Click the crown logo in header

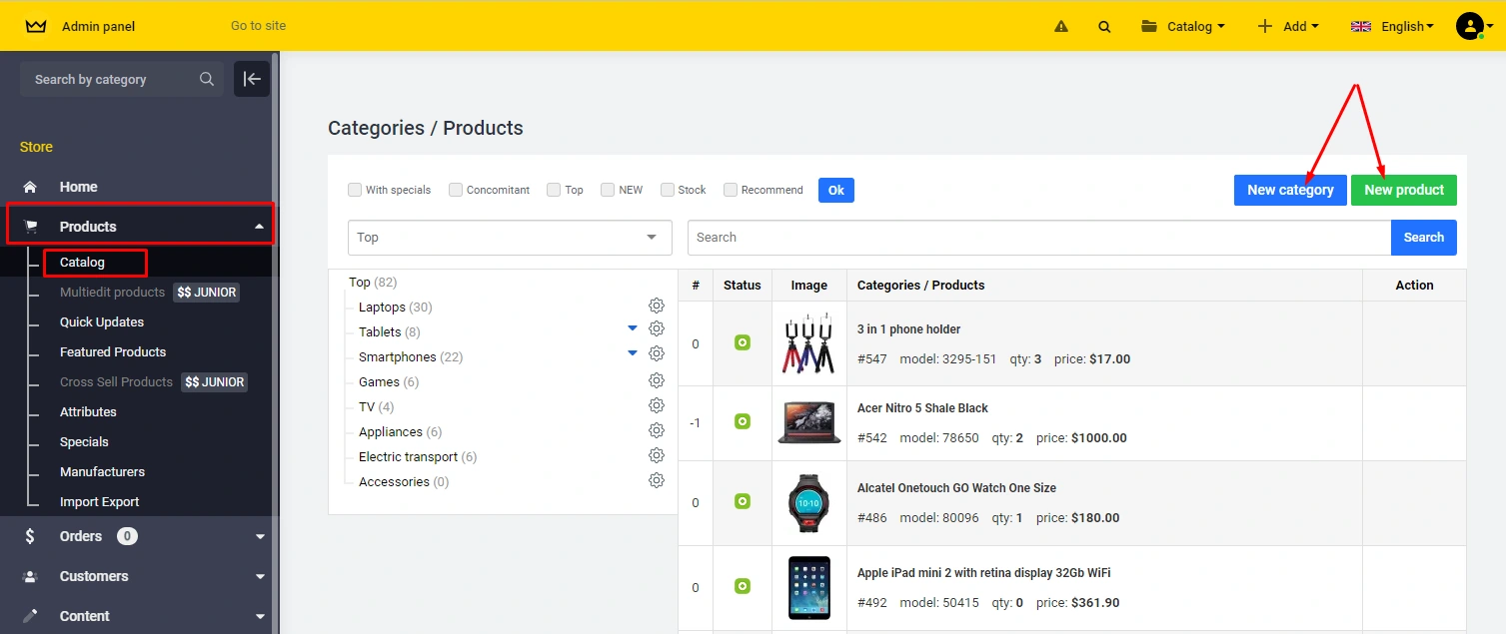[36, 27]
